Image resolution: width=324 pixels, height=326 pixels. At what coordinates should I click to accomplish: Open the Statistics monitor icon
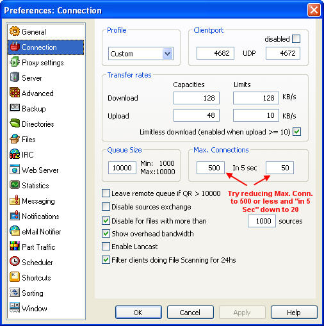[x=15, y=185]
